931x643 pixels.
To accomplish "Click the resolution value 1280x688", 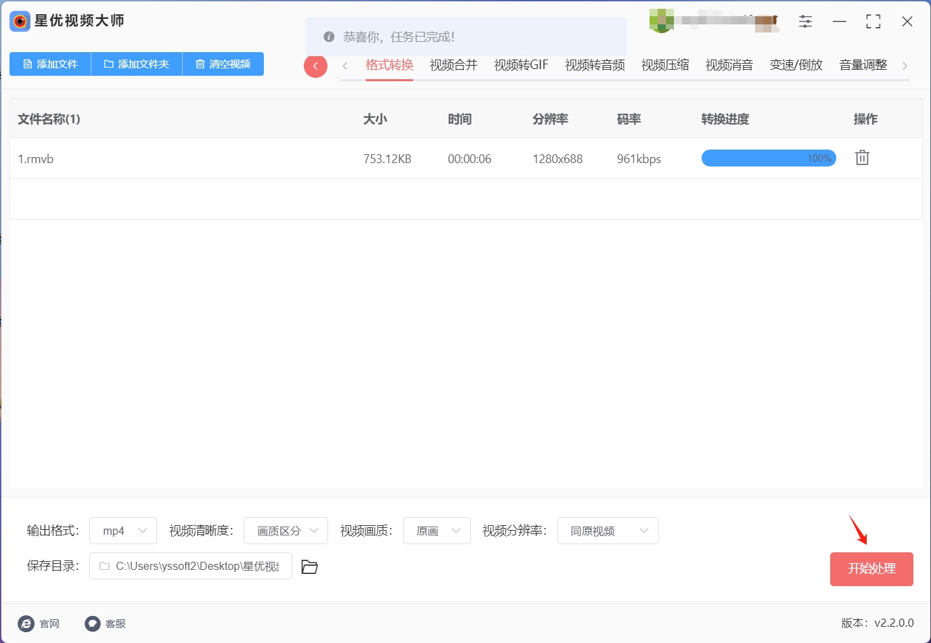I will (x=558, y=159).
